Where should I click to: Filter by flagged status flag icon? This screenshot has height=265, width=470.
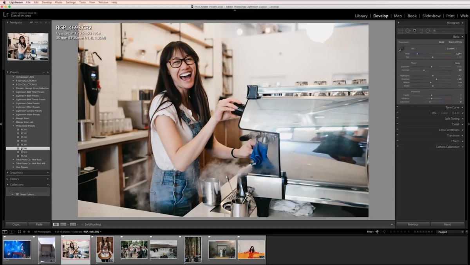point(377,232)
